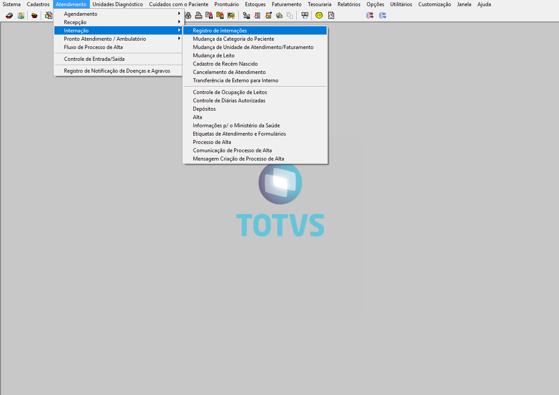Open the Sistema menu
The width and height of the screenshot is (559, 395).
pos(11,4)
